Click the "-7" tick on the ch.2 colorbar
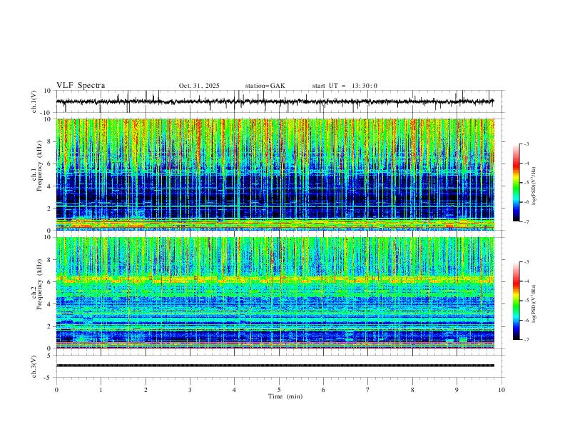This screenshot has width=565, height=437. [x=526, y=340]
